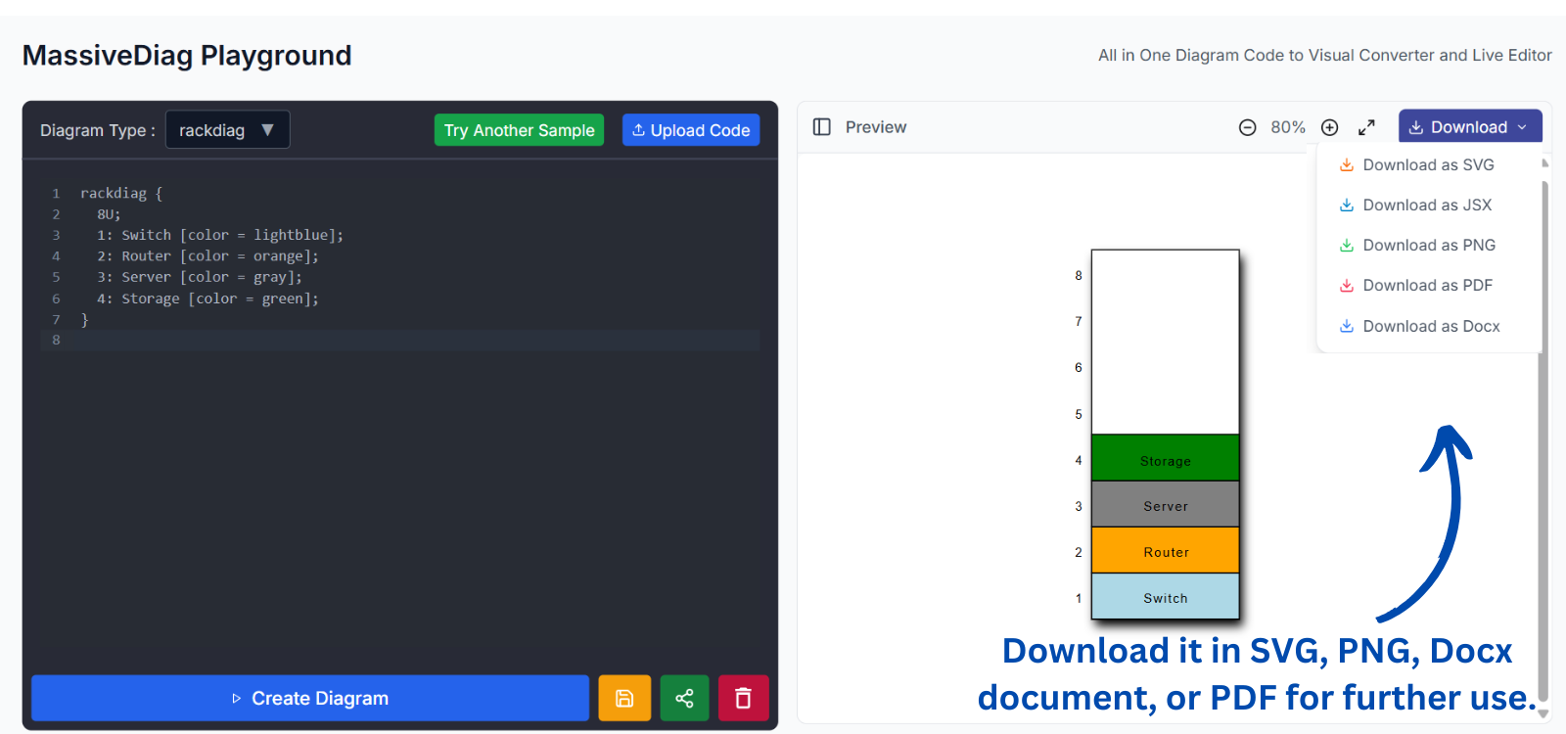Click the 'All in One Diagram Code' tagline
The image size is (1566, 734).
point(1325,56)
